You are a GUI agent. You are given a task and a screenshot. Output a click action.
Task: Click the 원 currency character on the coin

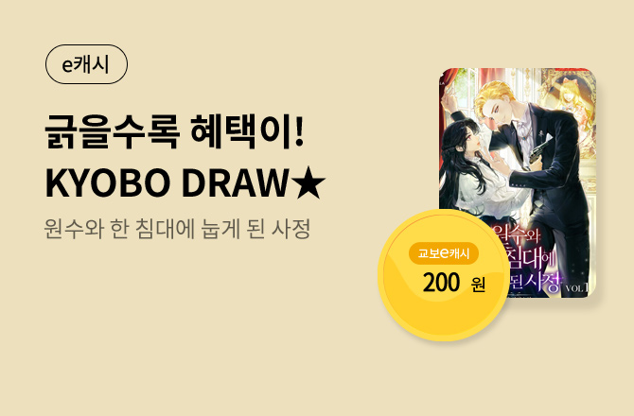(478, 285)
